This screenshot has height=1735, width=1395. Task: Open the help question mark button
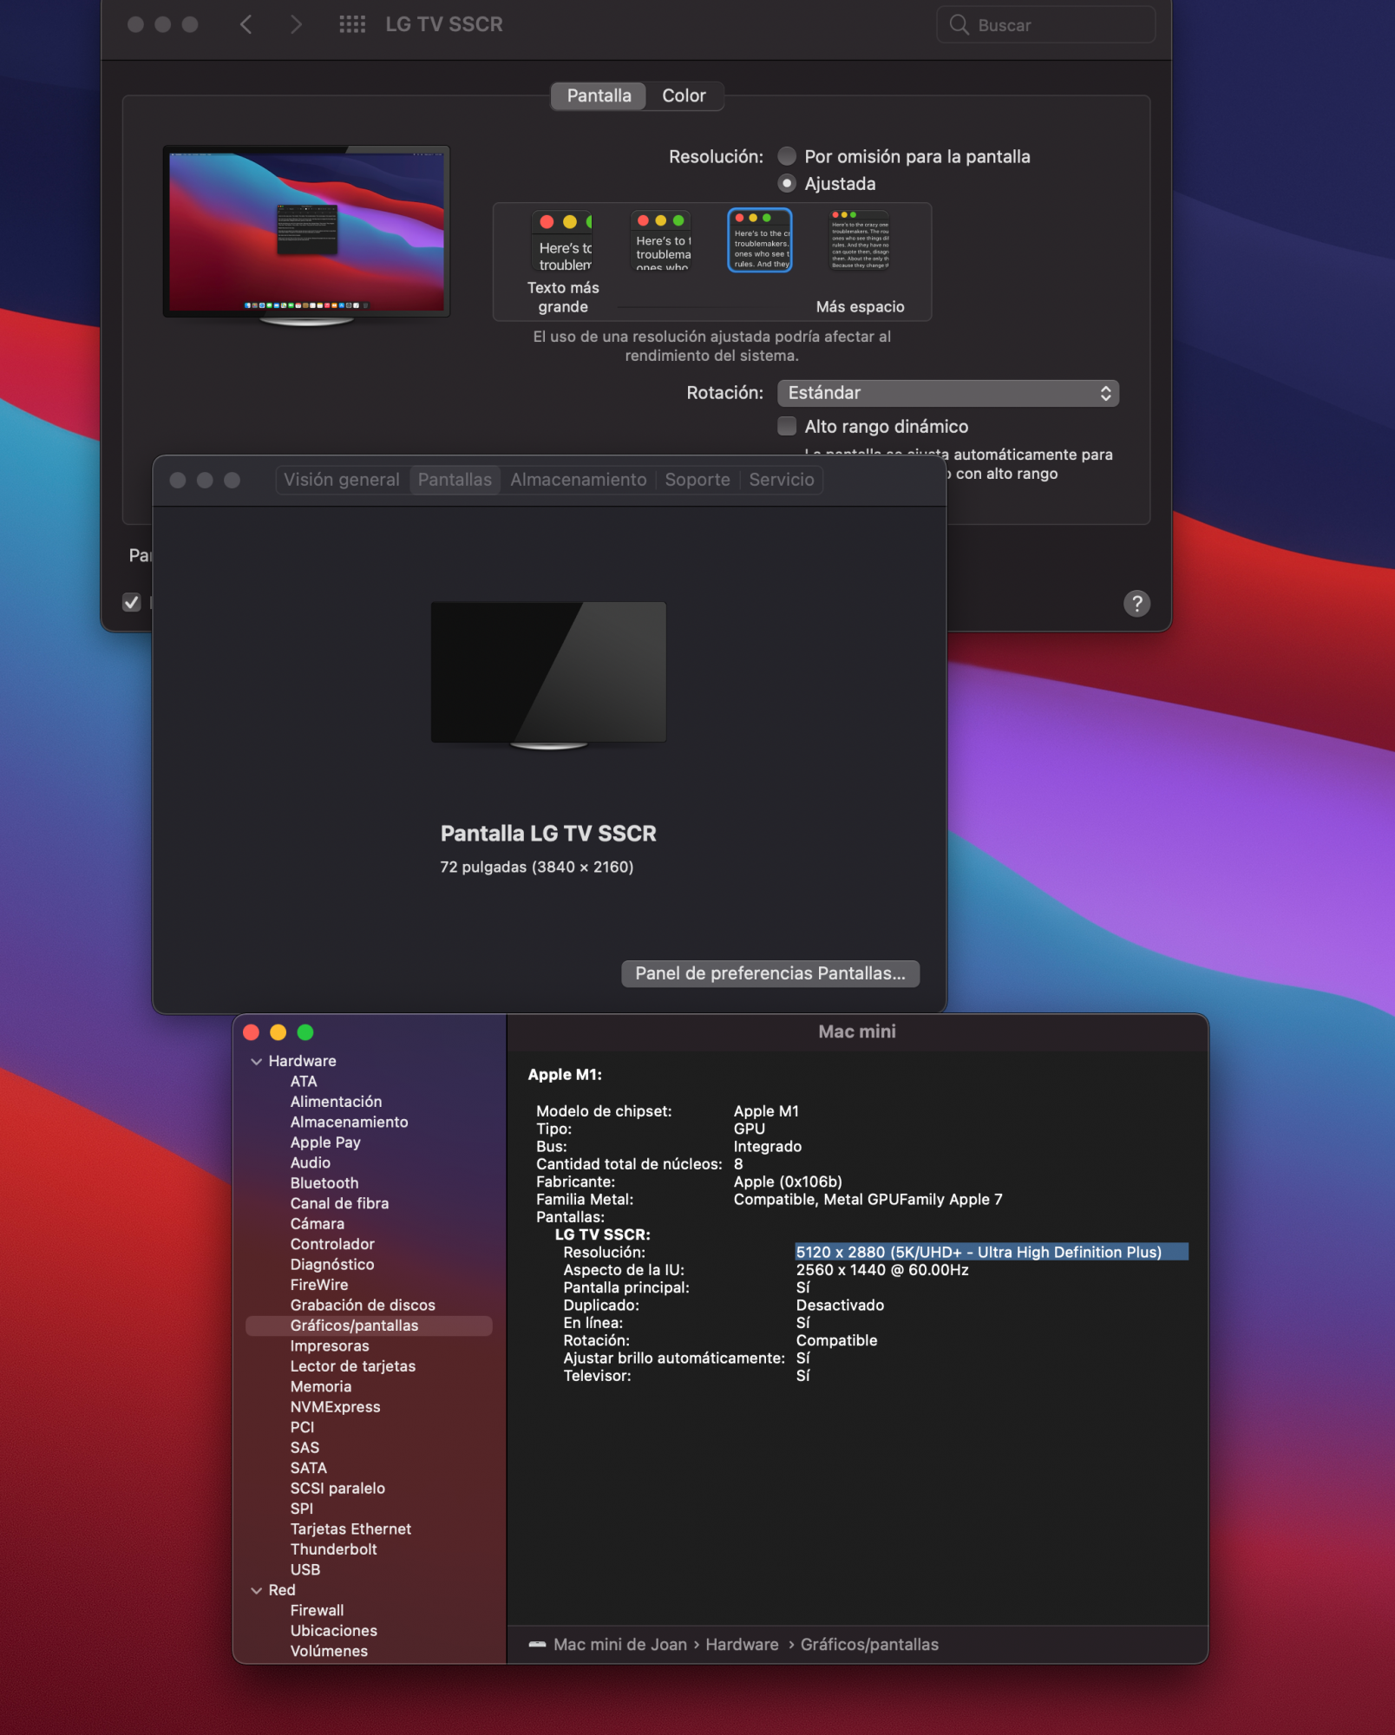click(1136, 603)
